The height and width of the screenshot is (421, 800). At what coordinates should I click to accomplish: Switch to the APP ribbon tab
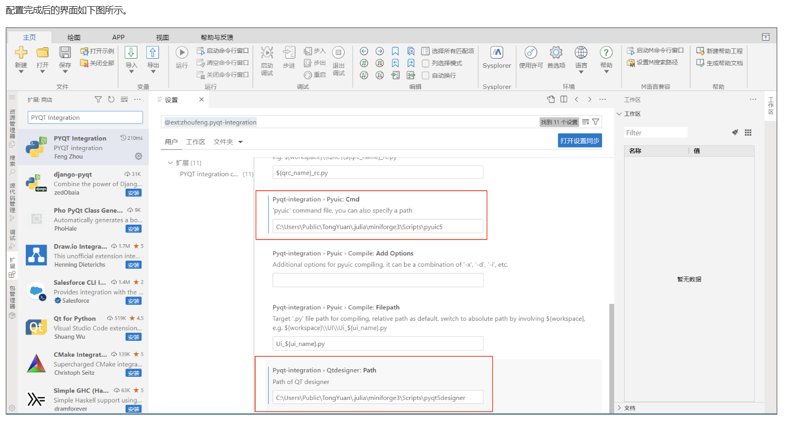[x=118, y=37]
